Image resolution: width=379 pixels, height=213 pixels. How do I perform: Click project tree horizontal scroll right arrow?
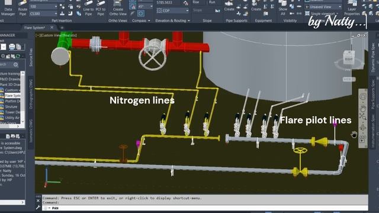(18, 126)
